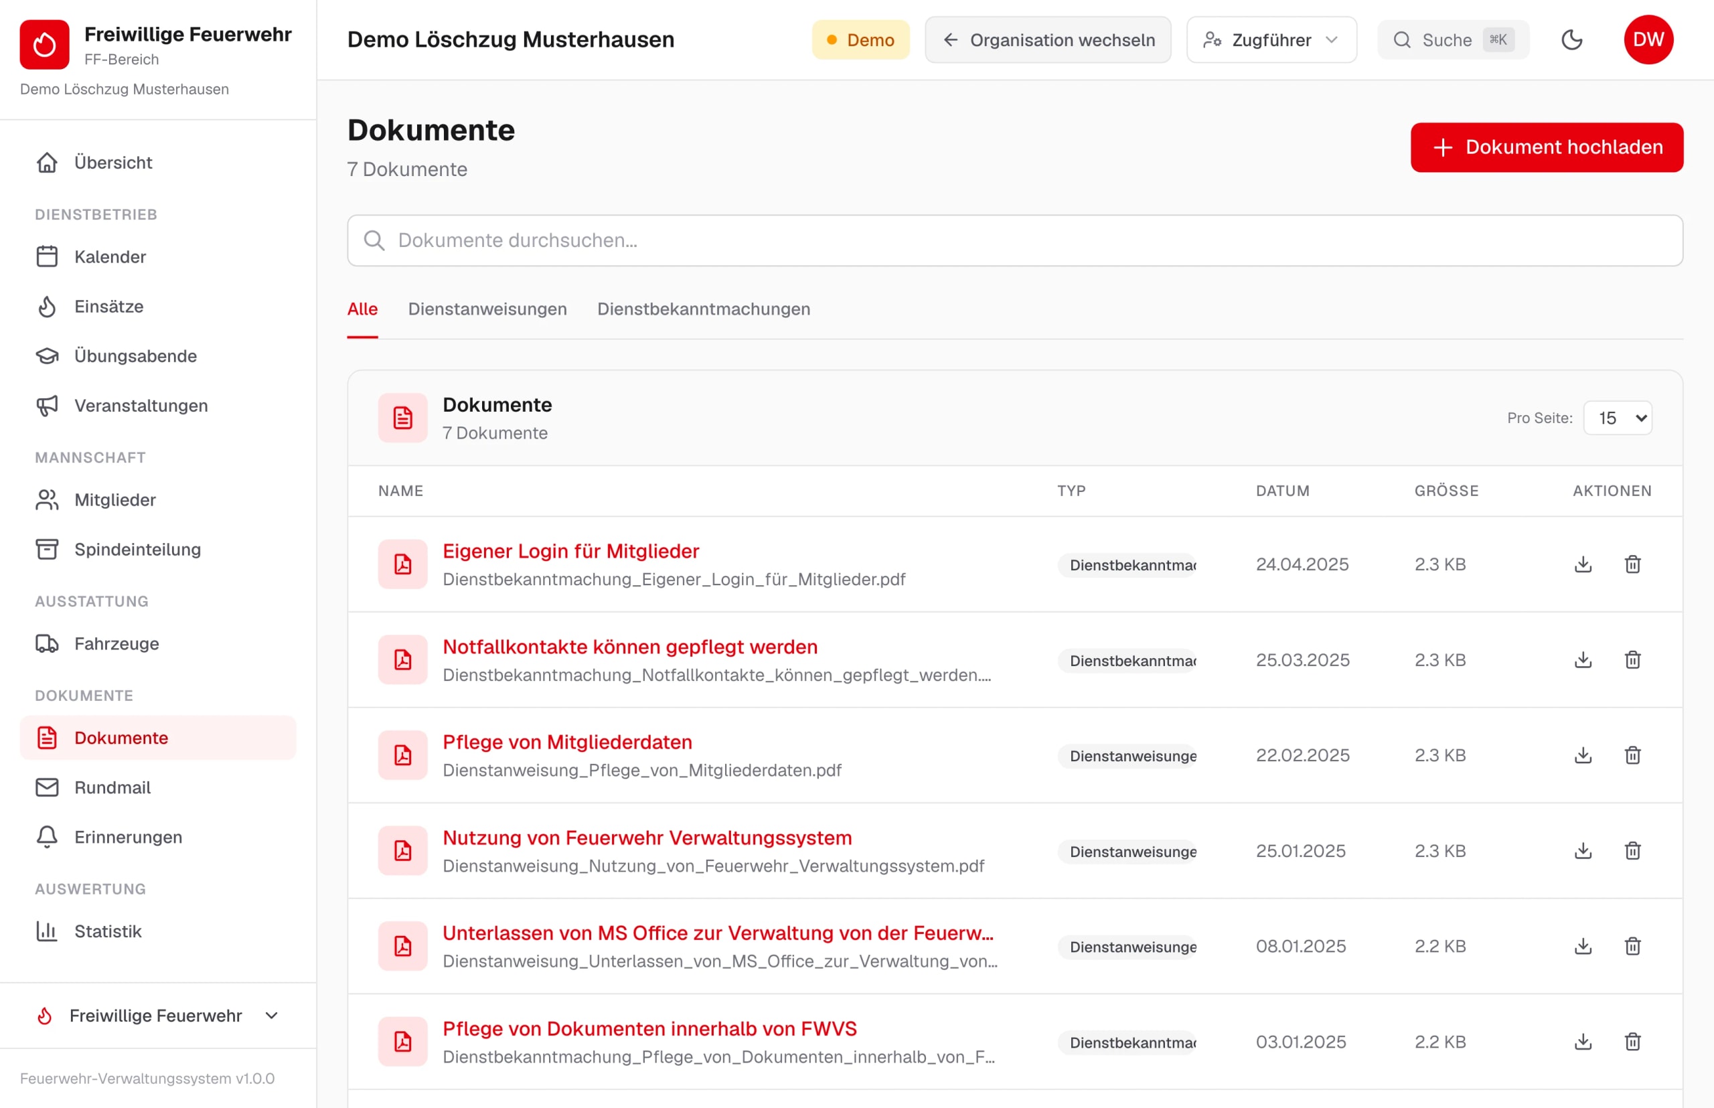Image resolution: width=1714 pixels, height=1108 pixels.
Task: Download the Notfallkontakte document
Action: 1582,659
